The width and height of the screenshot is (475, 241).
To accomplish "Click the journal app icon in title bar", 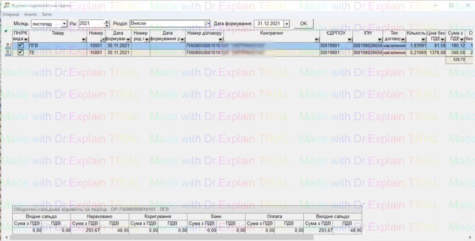I will 4,5.
